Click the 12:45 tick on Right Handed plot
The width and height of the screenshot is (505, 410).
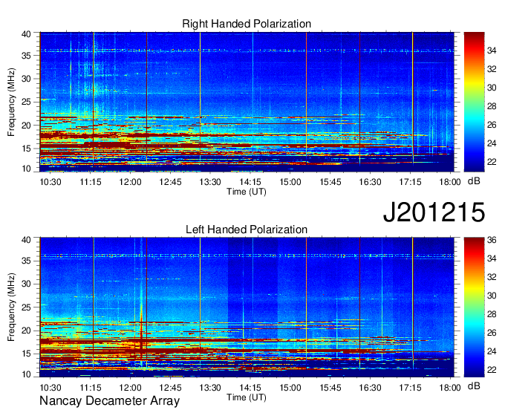coord(170,182)
